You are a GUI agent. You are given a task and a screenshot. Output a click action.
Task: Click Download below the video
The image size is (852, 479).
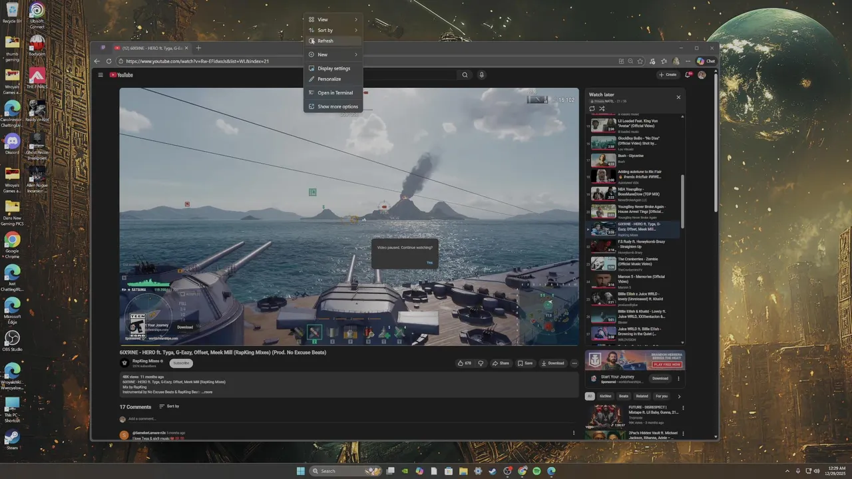point(552,363)
